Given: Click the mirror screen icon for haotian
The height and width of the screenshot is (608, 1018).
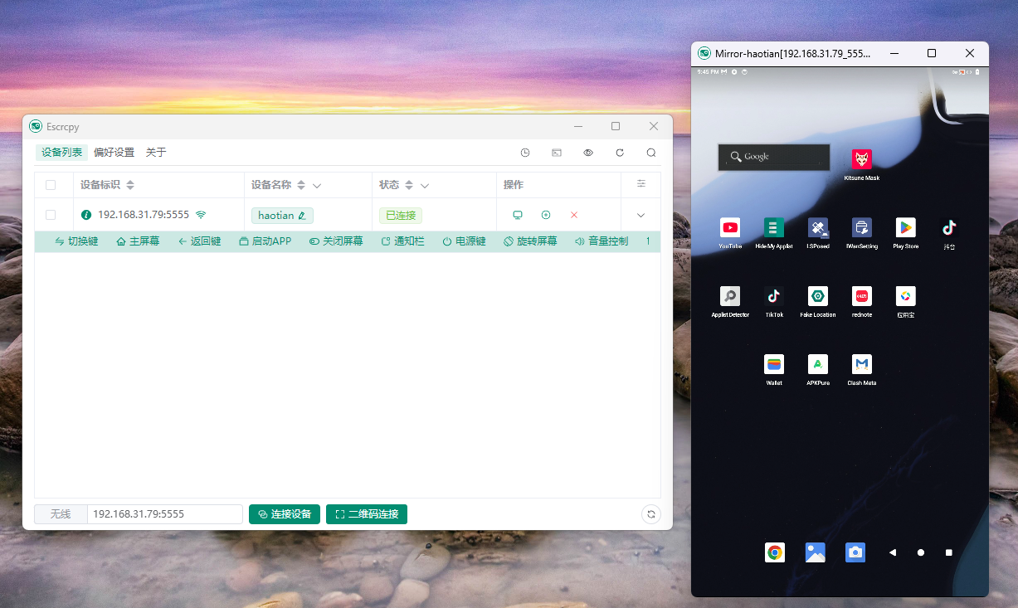Looking at the screenshot, I should (x=518, y=215).
